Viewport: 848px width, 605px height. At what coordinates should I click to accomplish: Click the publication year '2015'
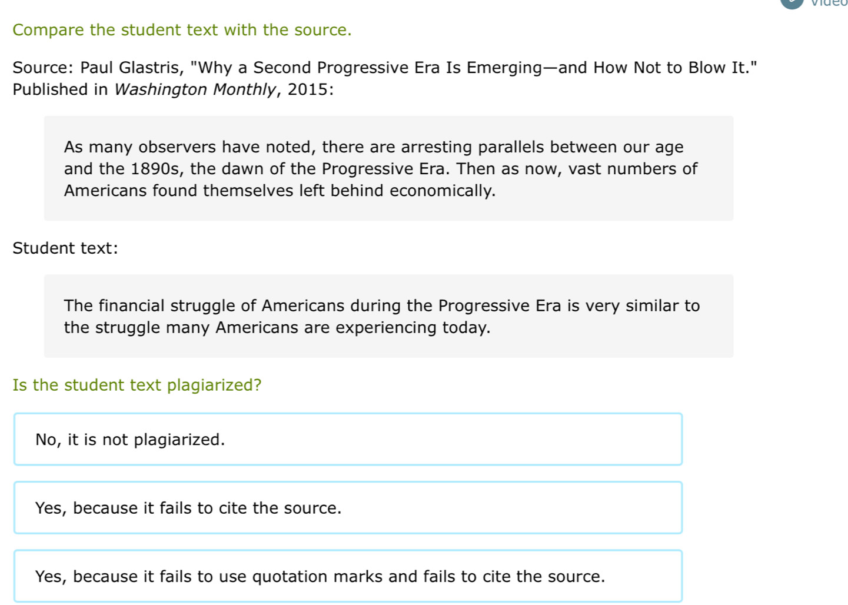coord(307,89)
